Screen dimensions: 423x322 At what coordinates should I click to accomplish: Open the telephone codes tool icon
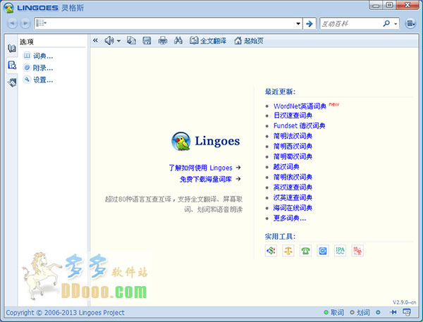(305, 251)
